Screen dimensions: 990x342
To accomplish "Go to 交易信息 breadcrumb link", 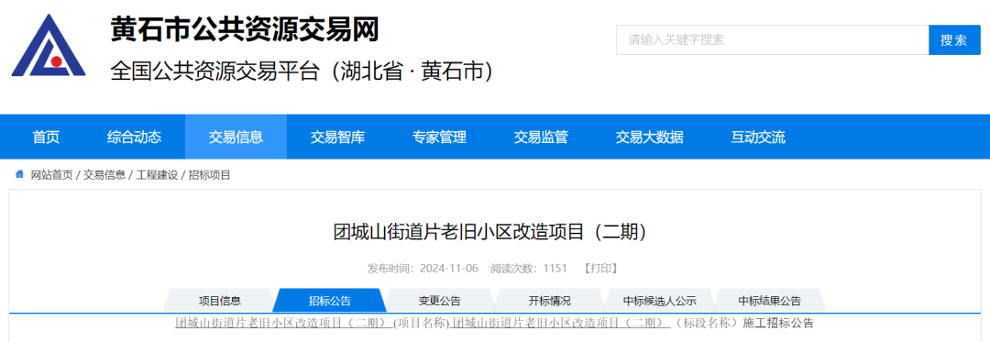I will coord(104,175).
